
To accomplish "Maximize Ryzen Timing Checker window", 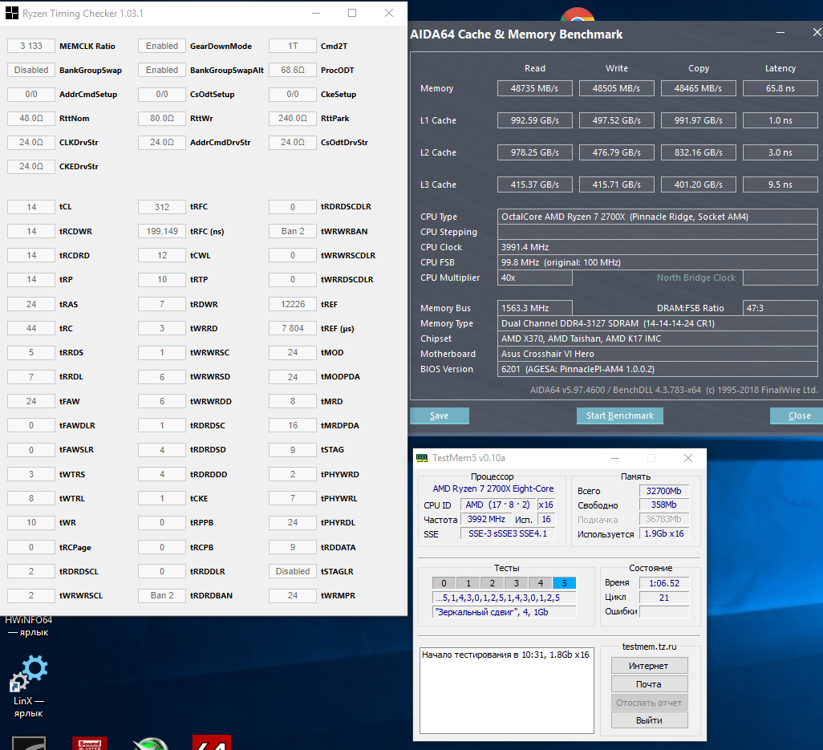I will click(352, 13).
